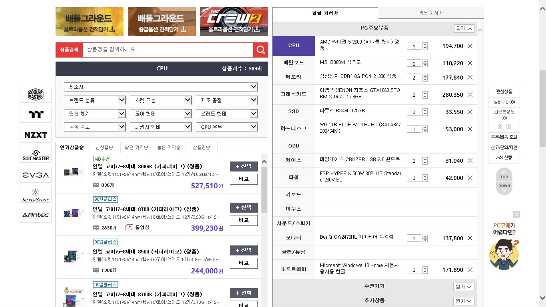Click the TOP scroll button
The width and height of the screenshot is (546, 307).
click(504, 175)
